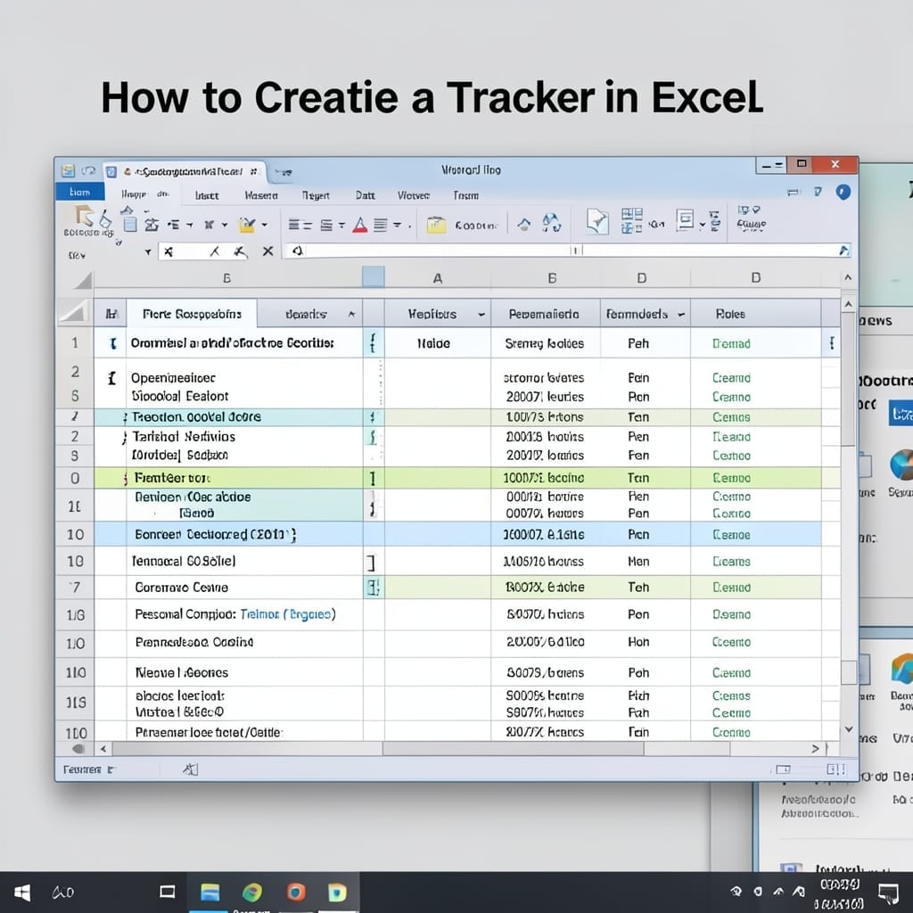The height and width of the screenshot is (913, 913).
Task: Click the rightmost layout icon in status bar
Action: point(836,769)
